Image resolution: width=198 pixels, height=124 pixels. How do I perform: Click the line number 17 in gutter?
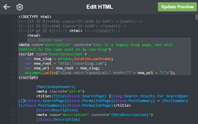(x=13, y=96)
